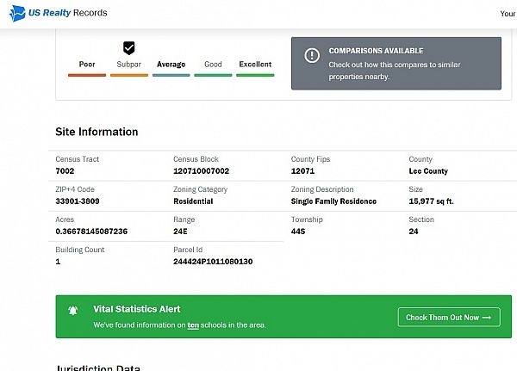Open the Comparisons Available panel
517x371 pixels.
pos(396,63)
